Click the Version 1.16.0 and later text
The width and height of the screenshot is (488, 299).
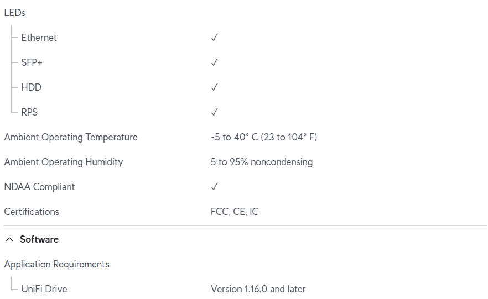coord(258,289)
